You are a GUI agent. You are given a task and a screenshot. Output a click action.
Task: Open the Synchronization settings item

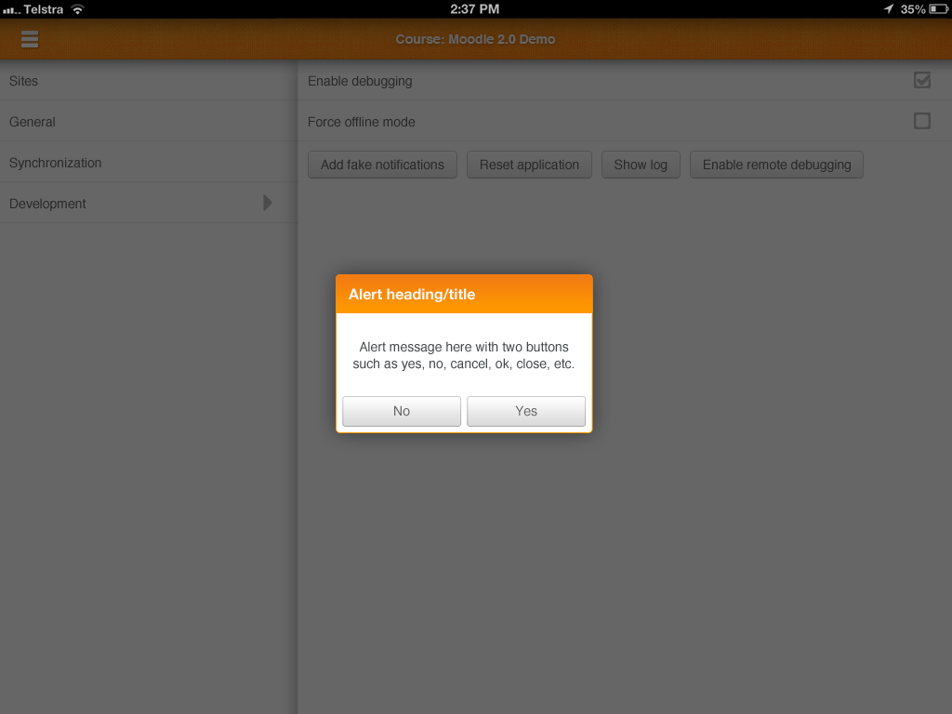tap(149, 162)
